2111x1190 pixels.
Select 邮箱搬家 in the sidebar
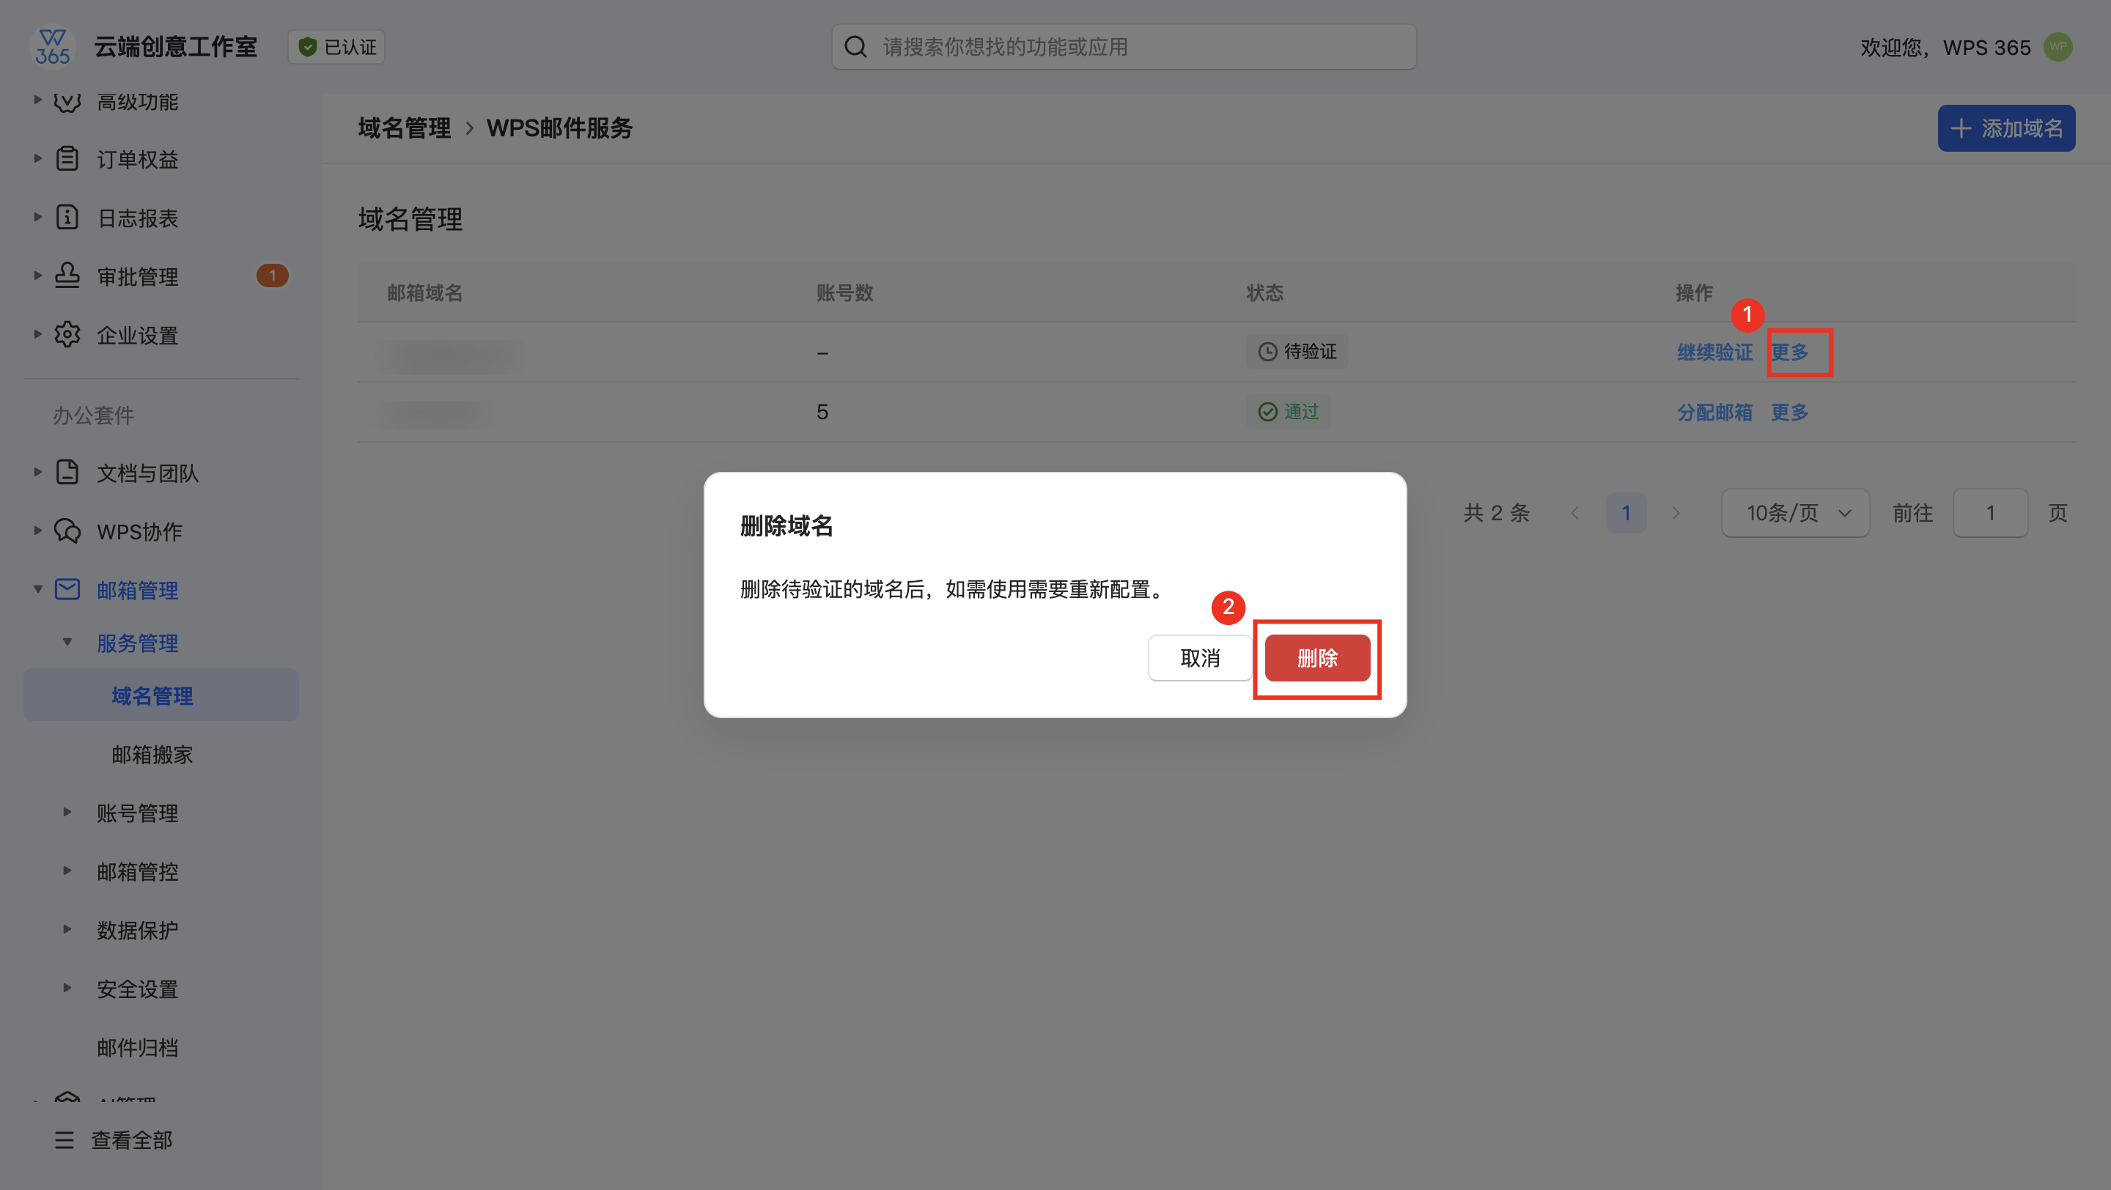(152, 754)
